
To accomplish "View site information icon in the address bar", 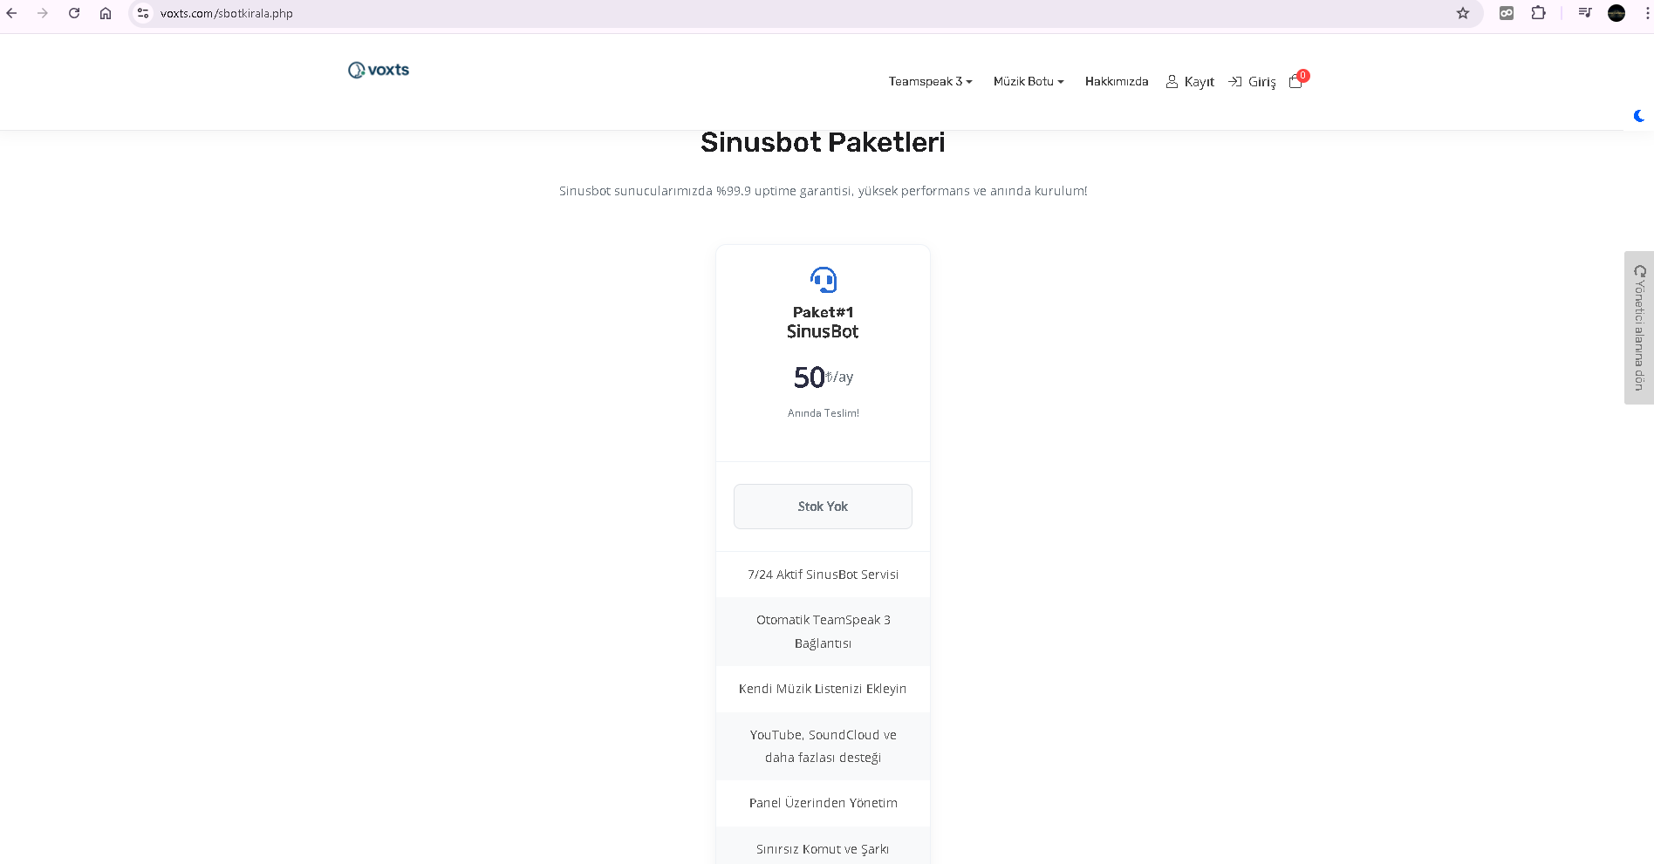I will [x=143, y=13].
